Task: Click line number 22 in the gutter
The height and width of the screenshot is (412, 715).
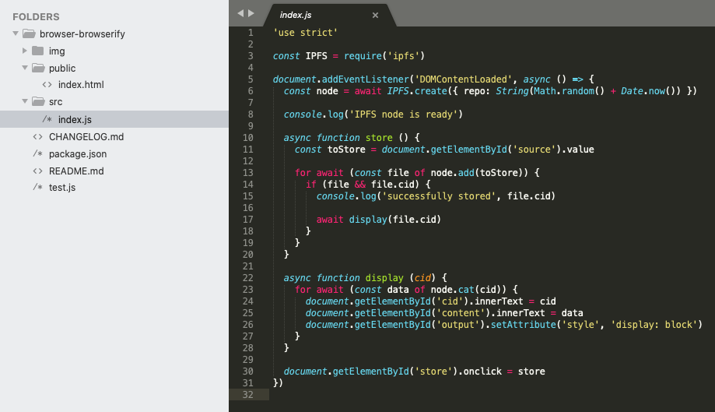Action: click(248, 278)
